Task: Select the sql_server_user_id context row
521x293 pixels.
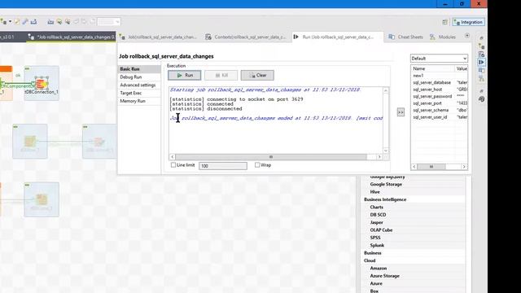Action: tap(439, 117)
